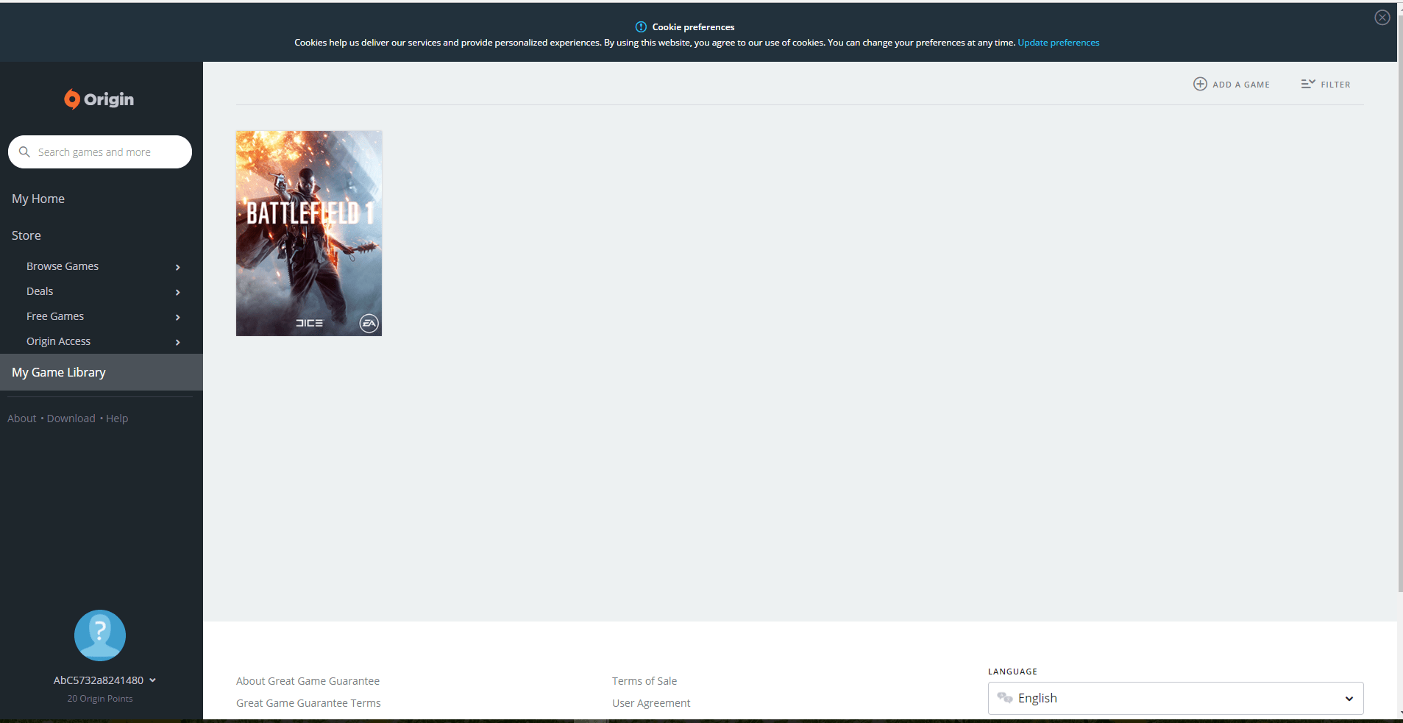
Task: Click the Add a Game plus icon
Action: 1200,84
